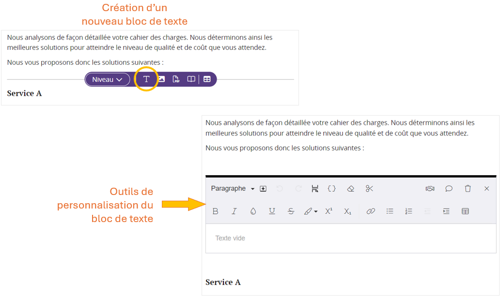Viewport: 503px width, 299px height.
Task: Toggle italic formatting
Action: [x=234, y=211]
